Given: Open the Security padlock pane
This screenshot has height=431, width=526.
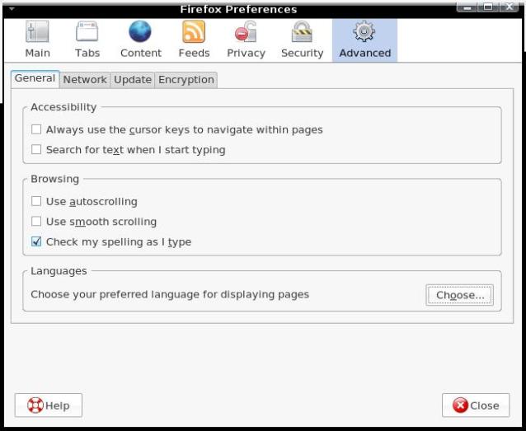Looking at the screenshot, I should coord(302,40).
